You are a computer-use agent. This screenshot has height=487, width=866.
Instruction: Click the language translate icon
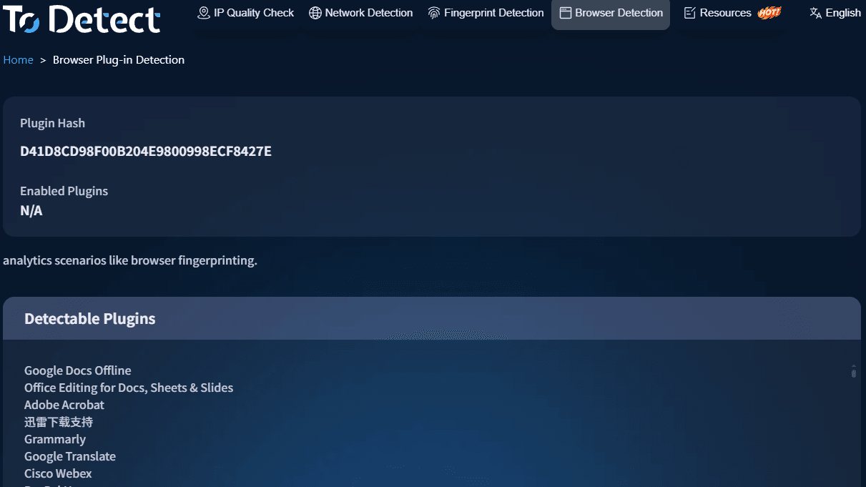[815, 13]
